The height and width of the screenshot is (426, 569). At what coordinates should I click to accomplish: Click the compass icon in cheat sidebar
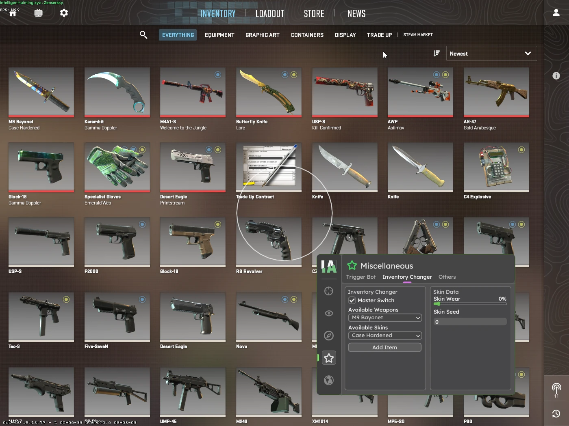(329, 336)
